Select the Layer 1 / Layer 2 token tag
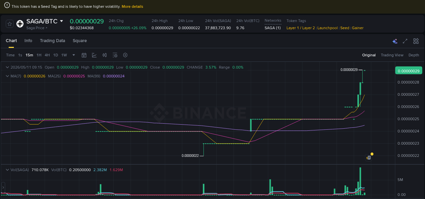425x199 pixels. [x=301, y=28]
